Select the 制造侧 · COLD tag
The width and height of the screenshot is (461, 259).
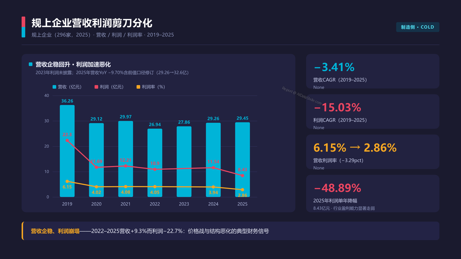pyautogui.click(x=418, y=27)
